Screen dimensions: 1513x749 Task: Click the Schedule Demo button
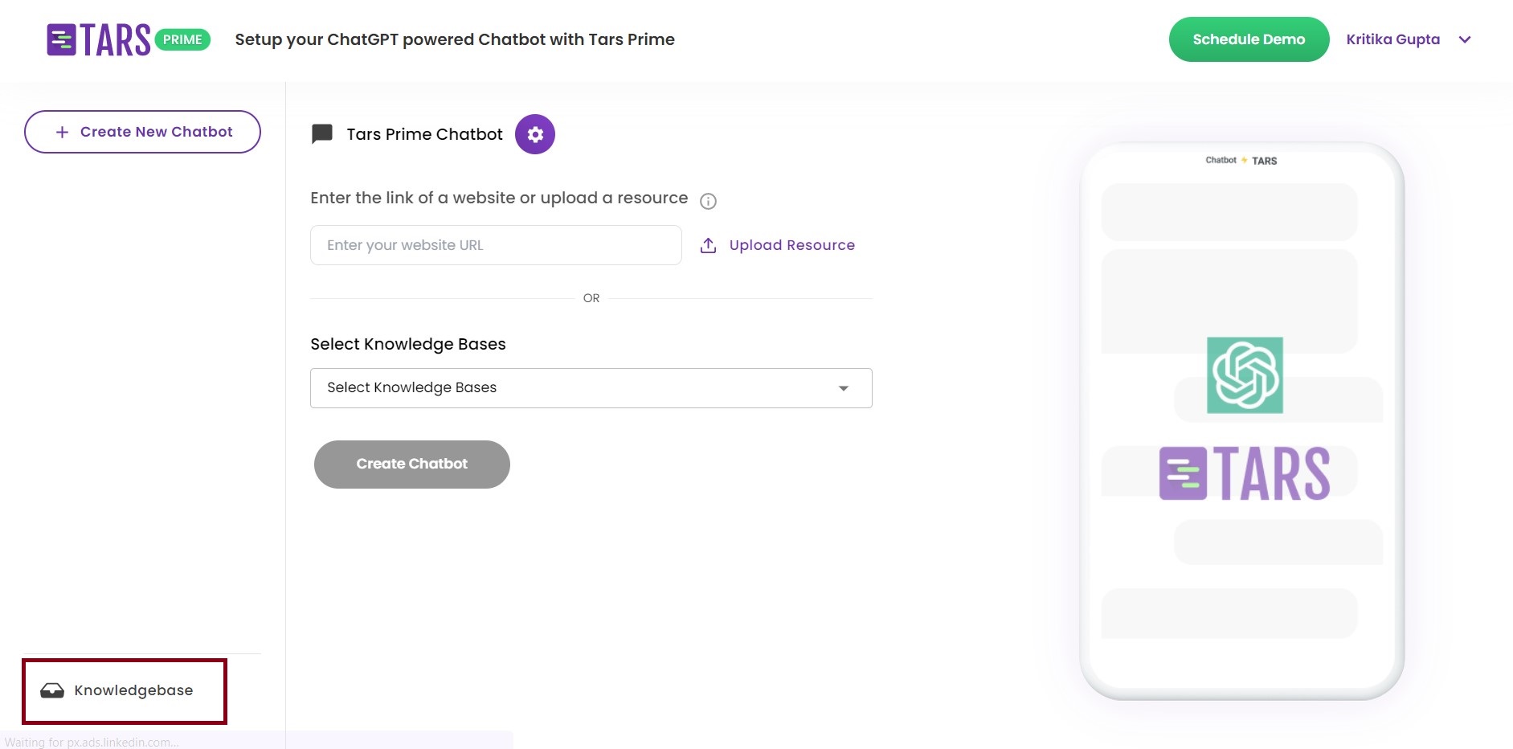pyautogui.click(x=1249, y=39)
